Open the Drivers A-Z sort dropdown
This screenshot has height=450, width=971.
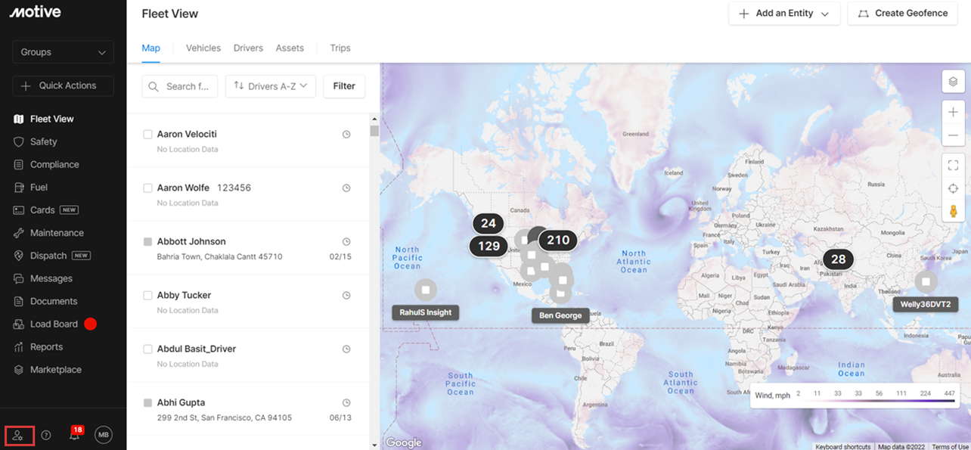click(271, 86)
